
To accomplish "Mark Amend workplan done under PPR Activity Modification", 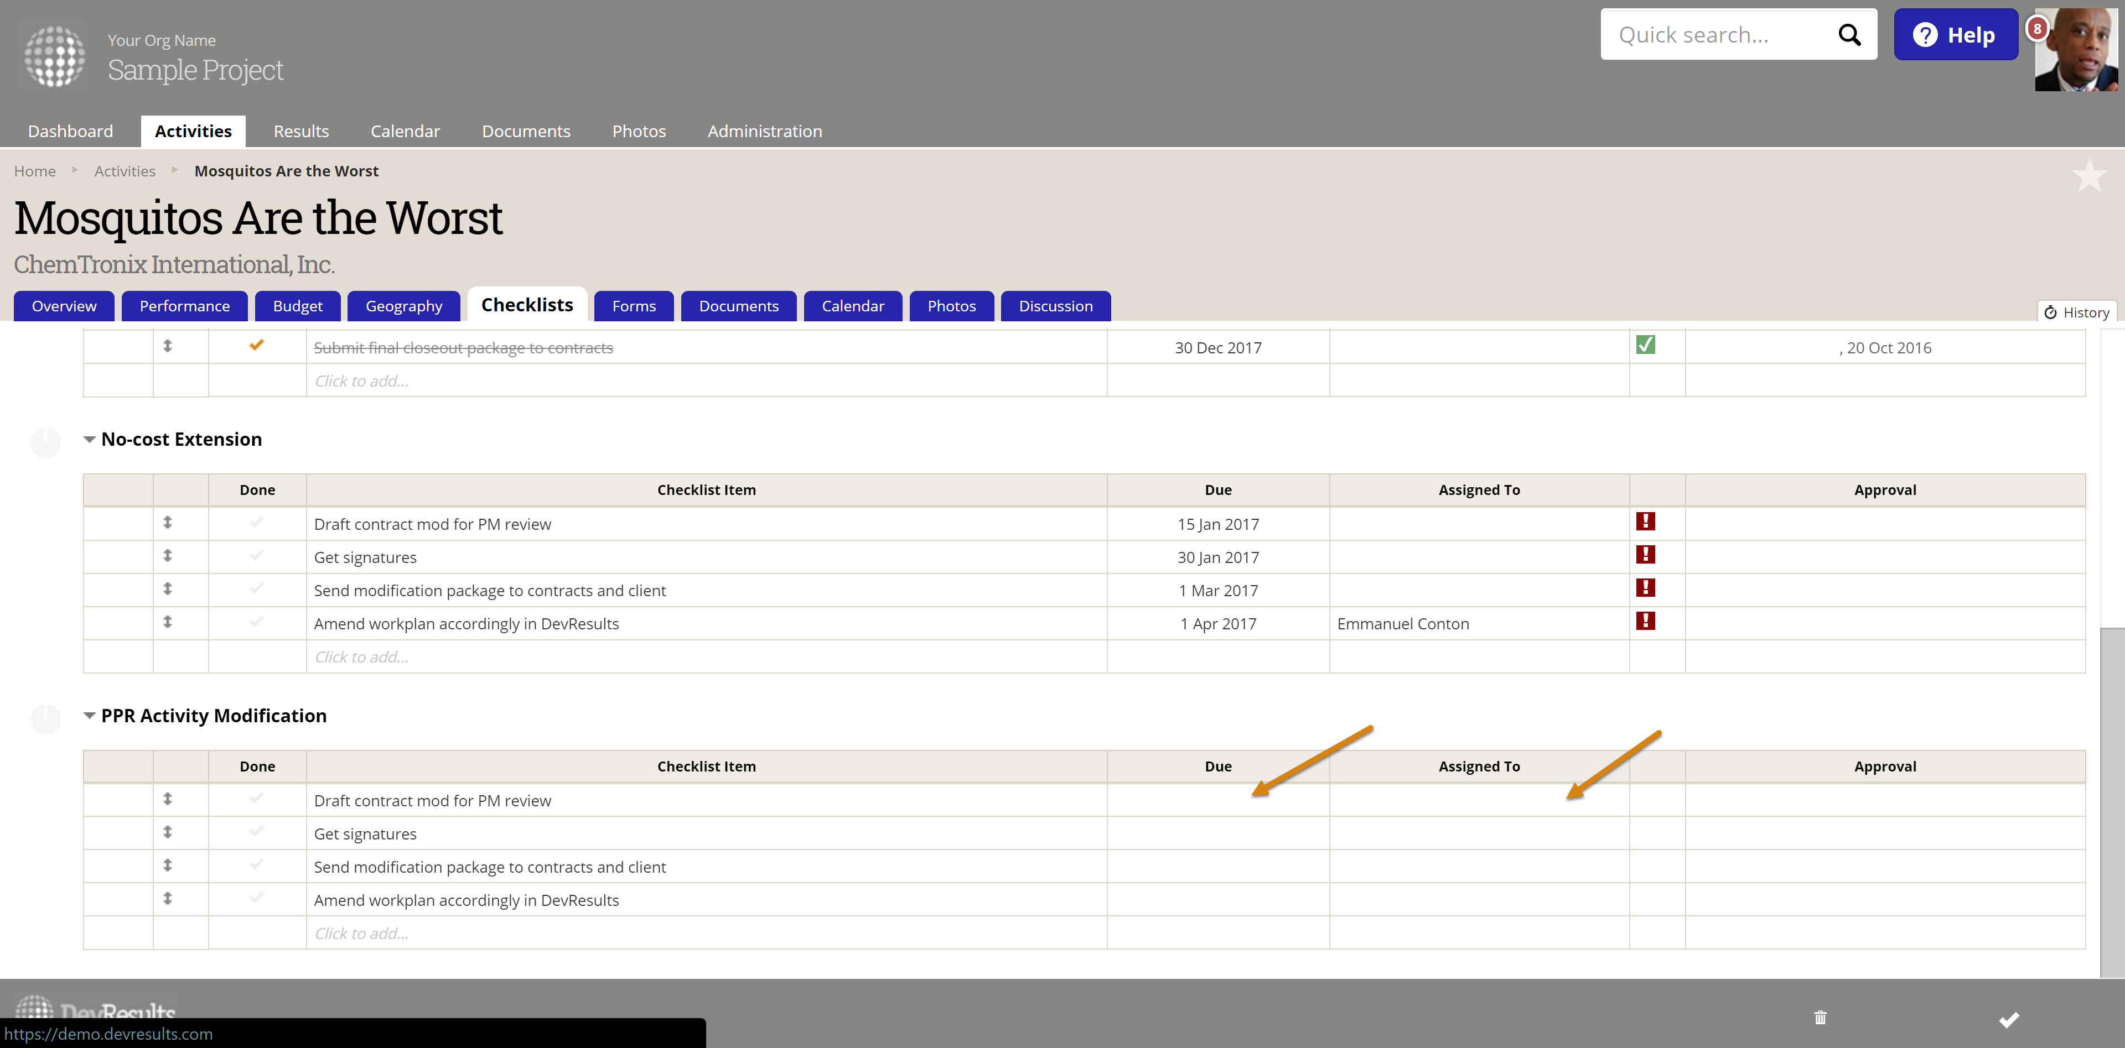I will coord(257,898).
